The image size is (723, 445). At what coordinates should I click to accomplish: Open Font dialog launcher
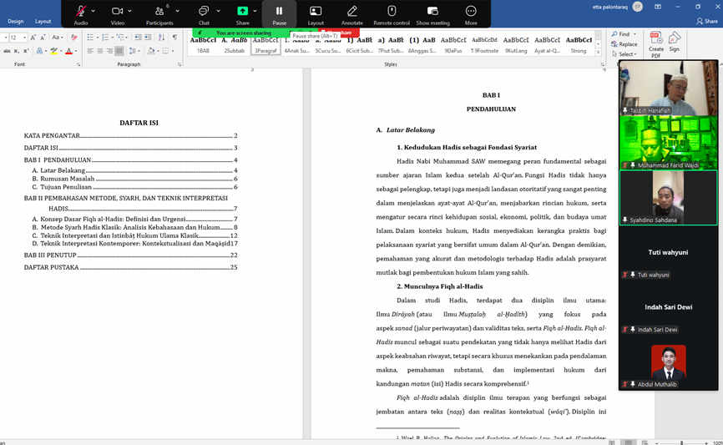coord(78,64)
